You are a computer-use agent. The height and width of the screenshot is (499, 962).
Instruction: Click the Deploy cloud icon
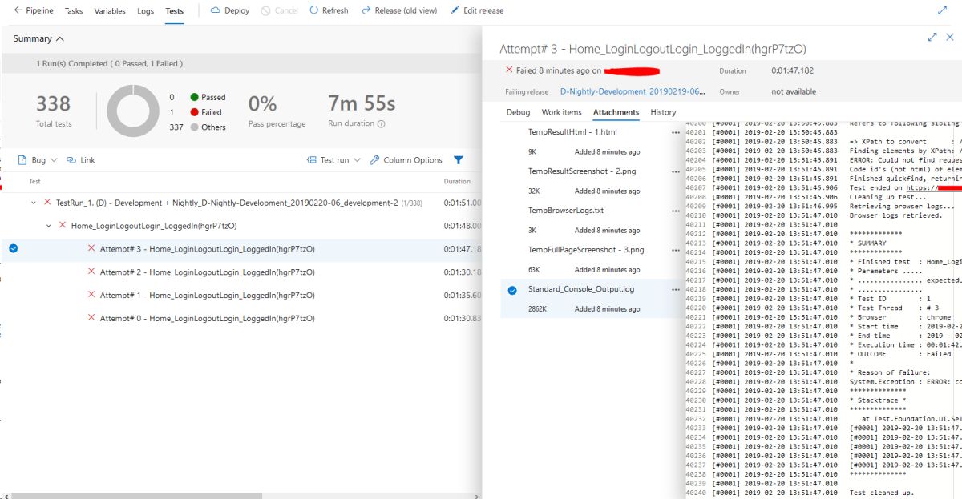[x=215, y=11]
